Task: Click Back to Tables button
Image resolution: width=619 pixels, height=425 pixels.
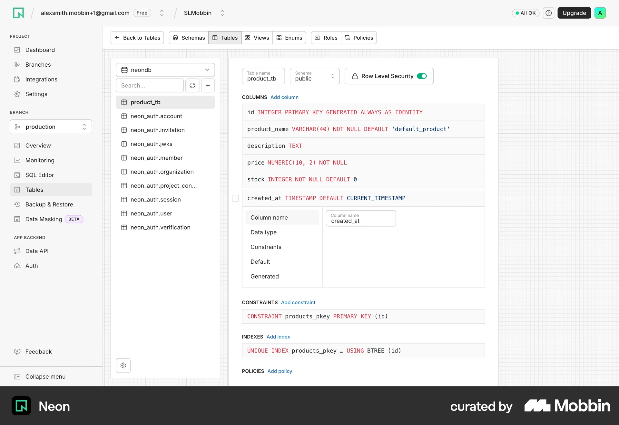Action: click(x=137, y=38)
